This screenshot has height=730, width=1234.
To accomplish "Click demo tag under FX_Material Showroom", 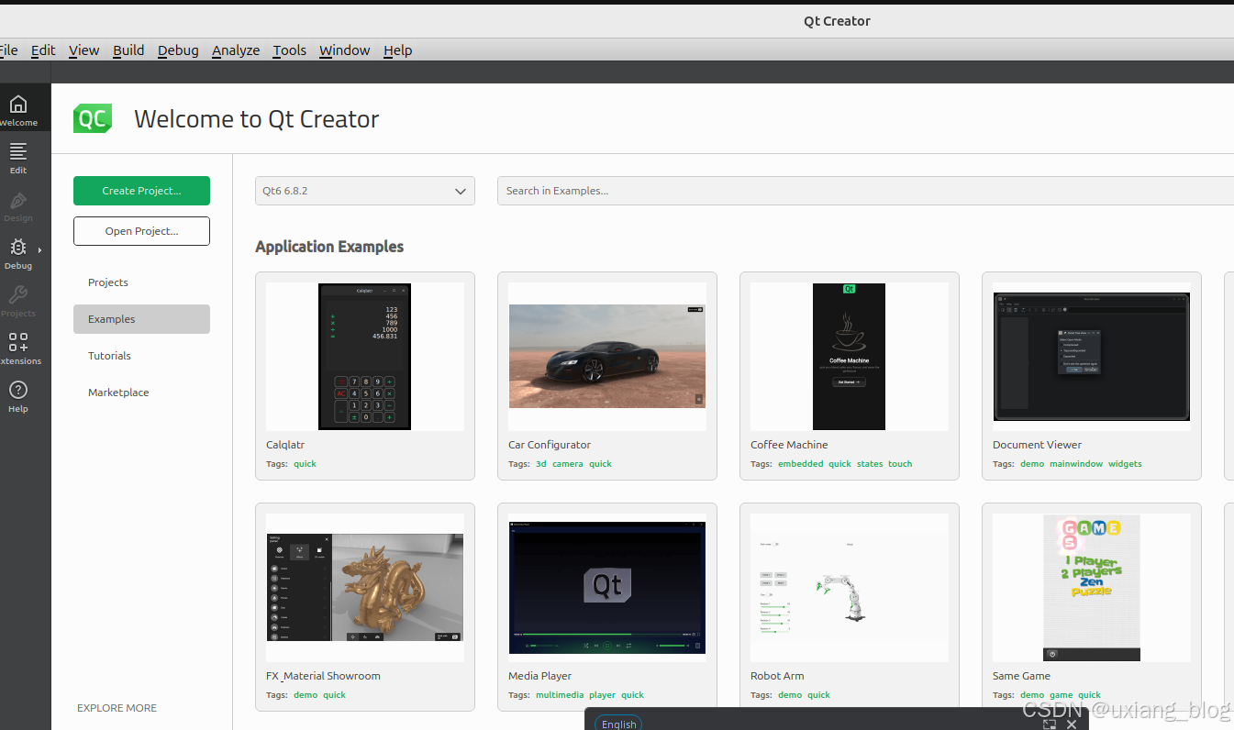I will point(306,695).
